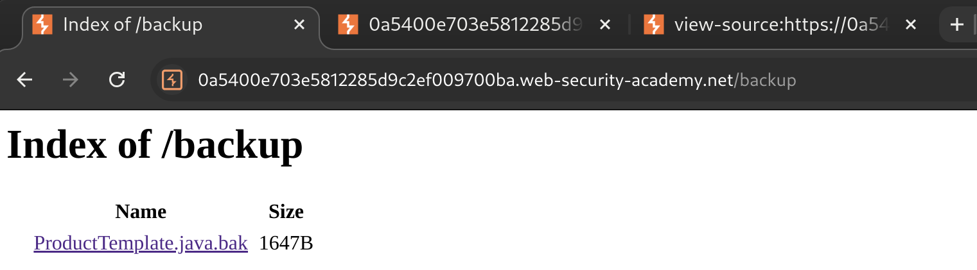This screenshot has width=977, height=270.
Task: Open the ProductTemplate.java.bak file link
Action: coord(141,244)
